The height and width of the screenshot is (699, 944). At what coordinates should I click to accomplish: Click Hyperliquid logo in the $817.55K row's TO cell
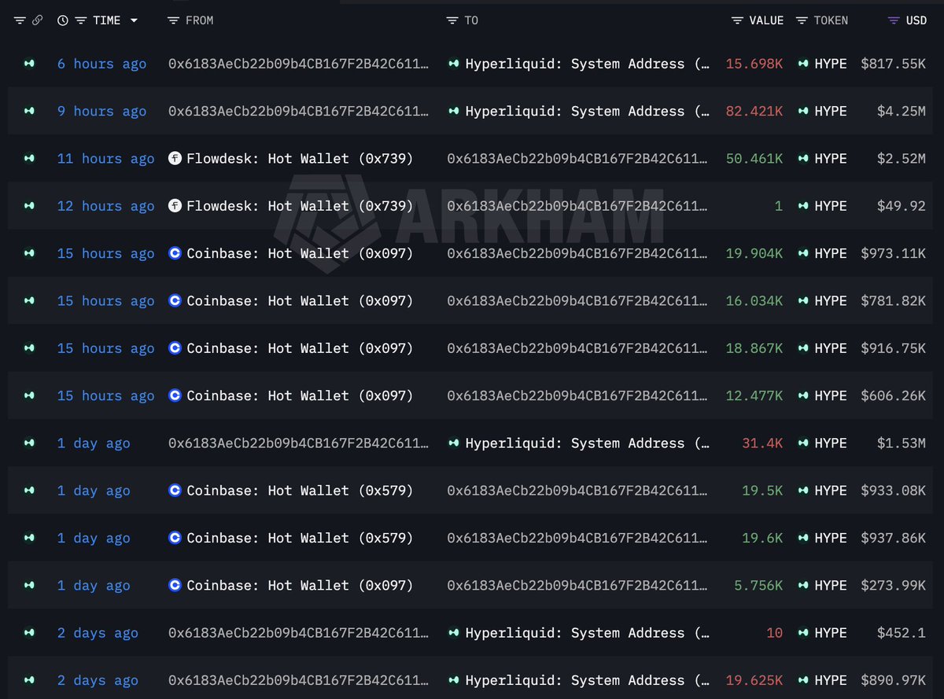454,64
